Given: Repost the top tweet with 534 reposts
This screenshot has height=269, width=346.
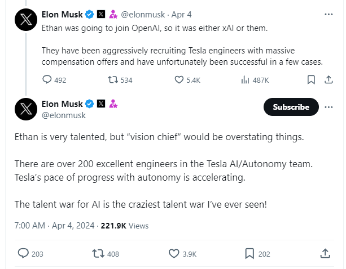Looking at the screenshot, I should (112, 80).
